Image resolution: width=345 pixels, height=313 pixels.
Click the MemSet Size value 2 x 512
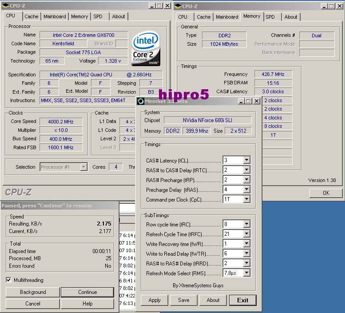[x=238, y=131]
